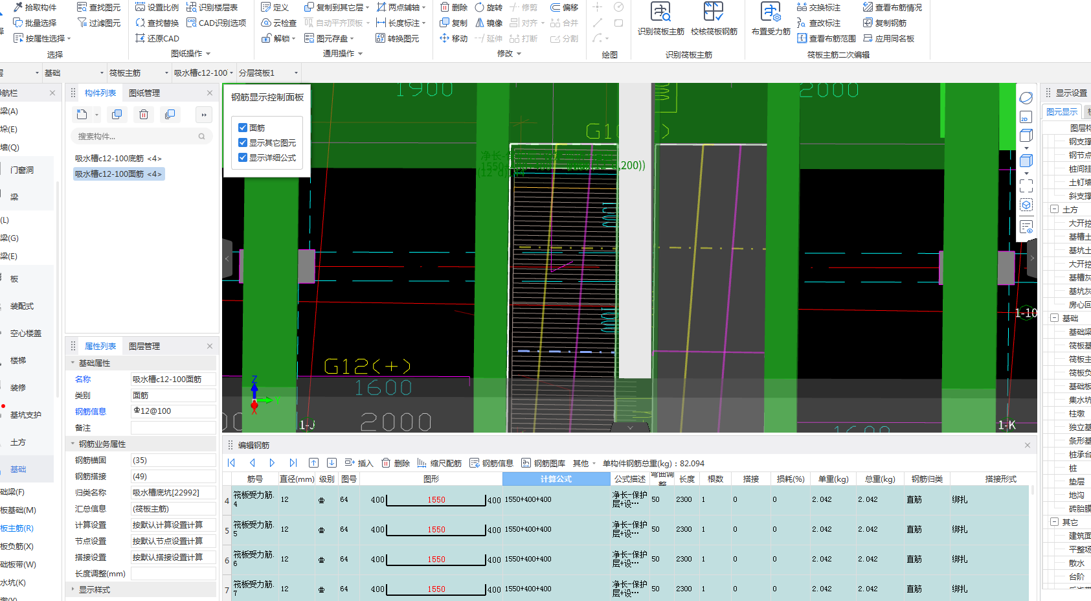Click the delete component trash icon in the 构件列表 toolbar

point(144,115)
